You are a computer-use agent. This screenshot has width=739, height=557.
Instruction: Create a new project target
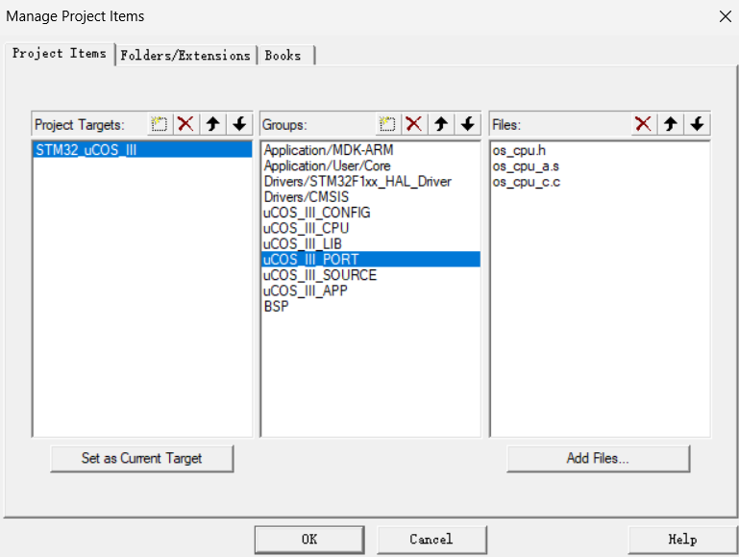click(160, 124)
